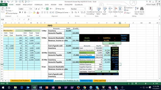Open Format as Table gallery
Screen dimensions: 161x90
(x=98, y=11)
